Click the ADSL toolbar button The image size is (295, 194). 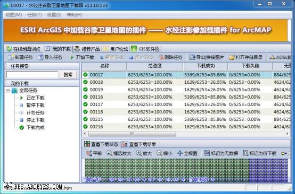click(280, 57)
